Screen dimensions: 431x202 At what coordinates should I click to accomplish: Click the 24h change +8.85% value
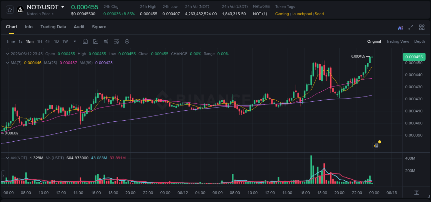[128, 14]
